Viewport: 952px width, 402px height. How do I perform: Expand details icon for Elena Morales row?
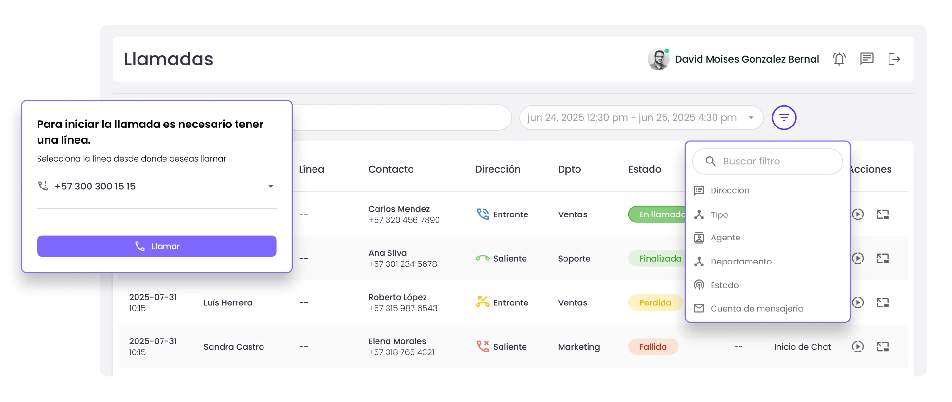pos(882,347)
